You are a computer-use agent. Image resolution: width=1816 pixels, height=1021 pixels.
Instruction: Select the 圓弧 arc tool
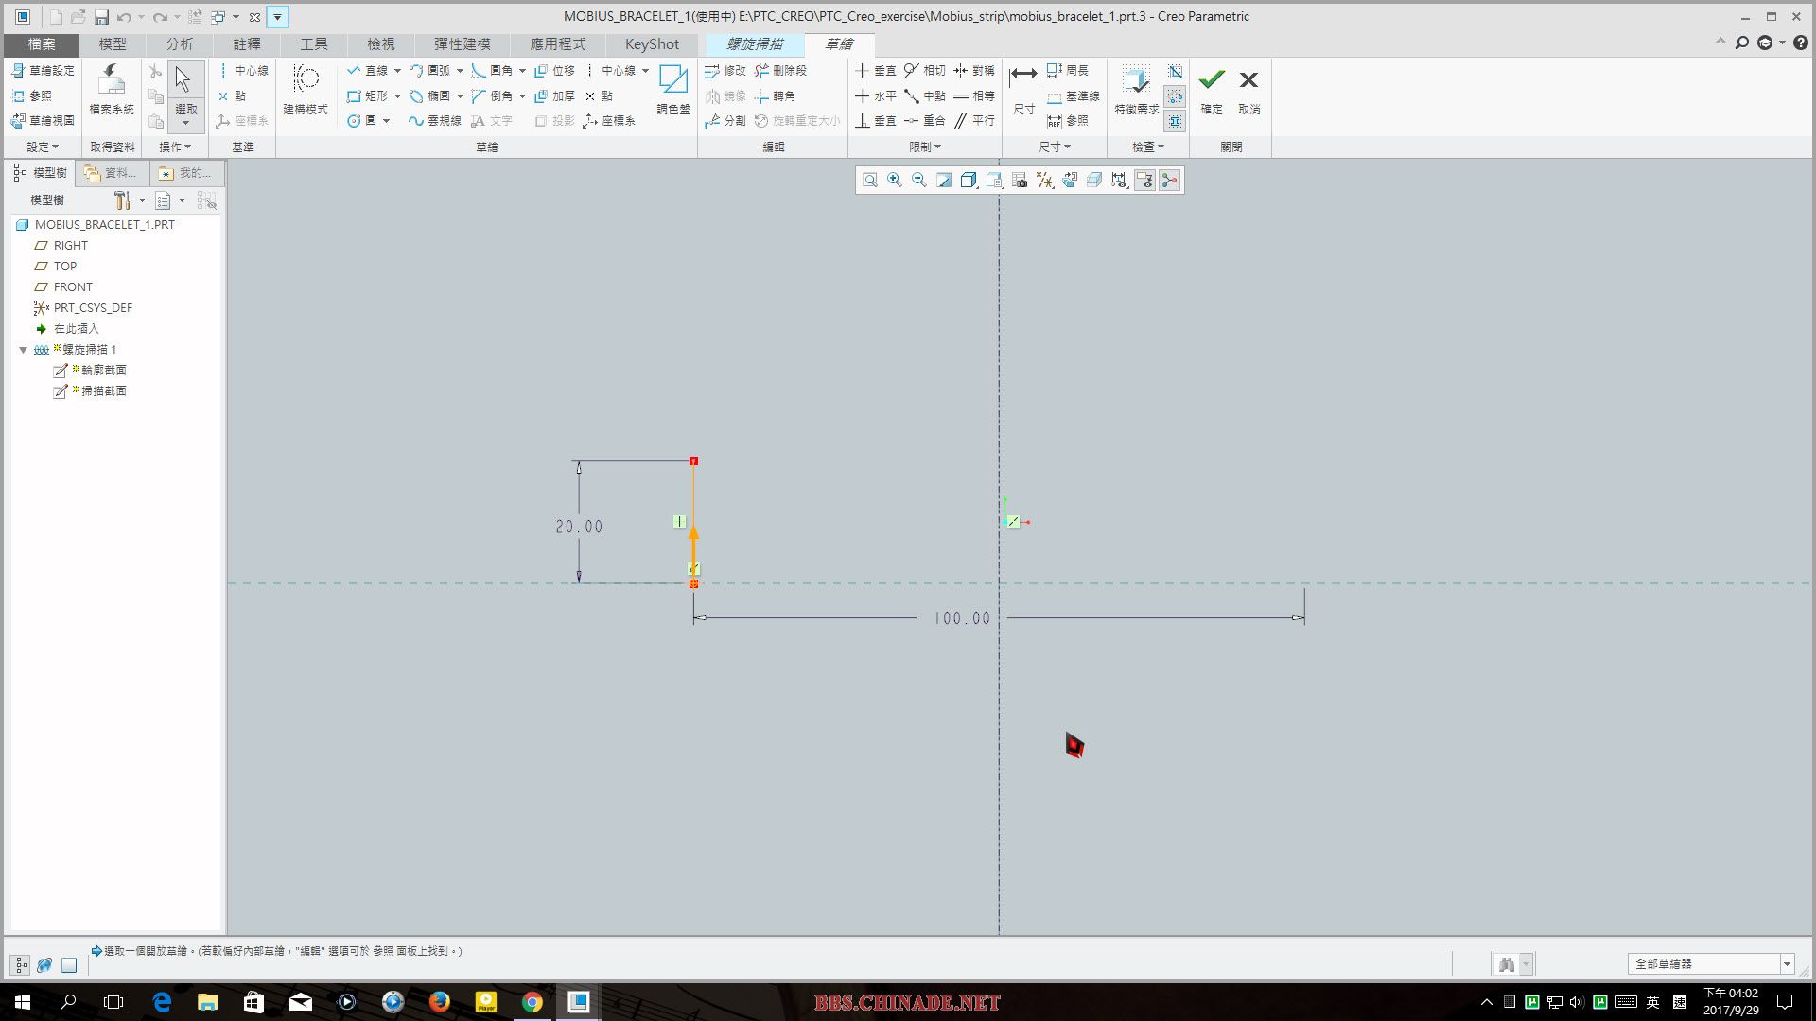(430, 71)
